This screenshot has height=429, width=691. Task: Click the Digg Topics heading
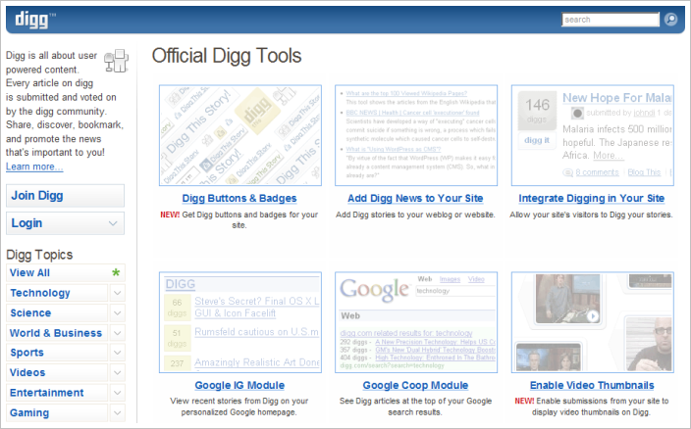[x=39, y=255]
